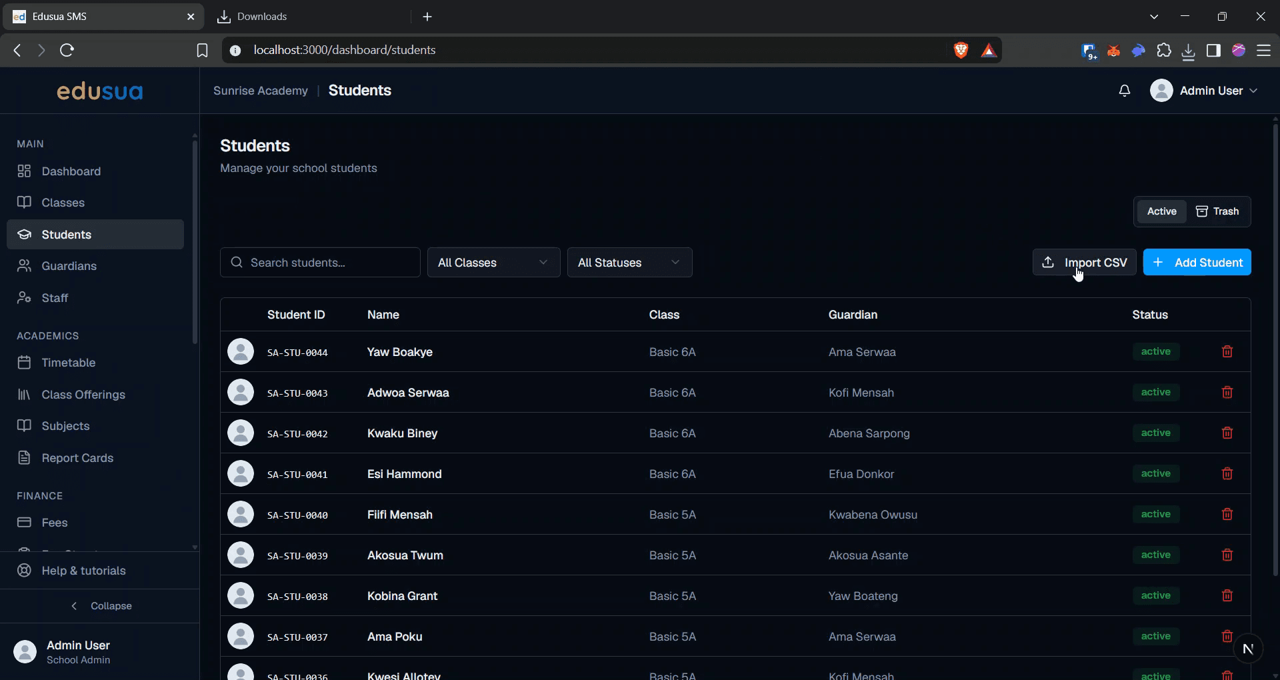Open Brave Shields icon
The image size is (1280, 680).
coord(961,50)
